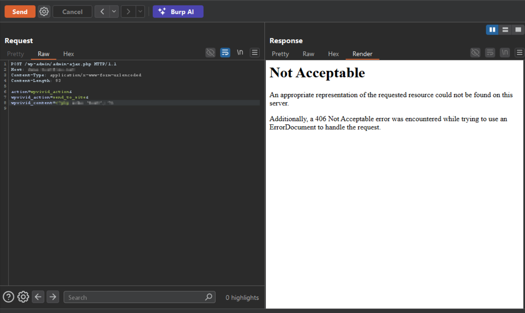Image resolution: width=525 pixels, height=313 pixels.
Task: Click the help question mark icon
Action: pos(8,297)
